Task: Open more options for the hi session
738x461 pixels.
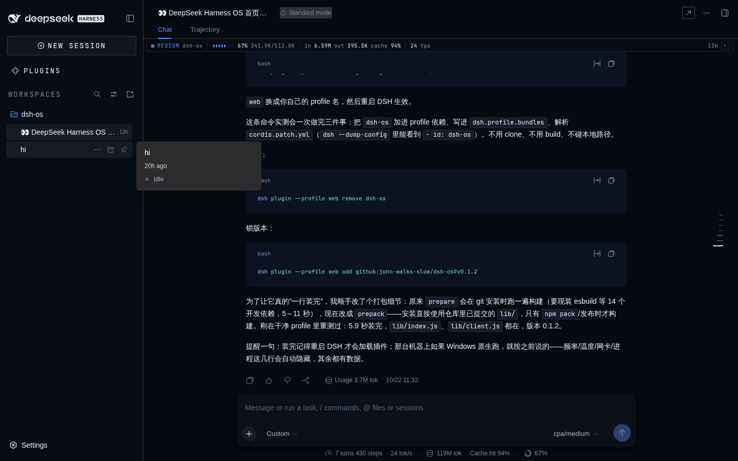Action: tap(97, 150)
